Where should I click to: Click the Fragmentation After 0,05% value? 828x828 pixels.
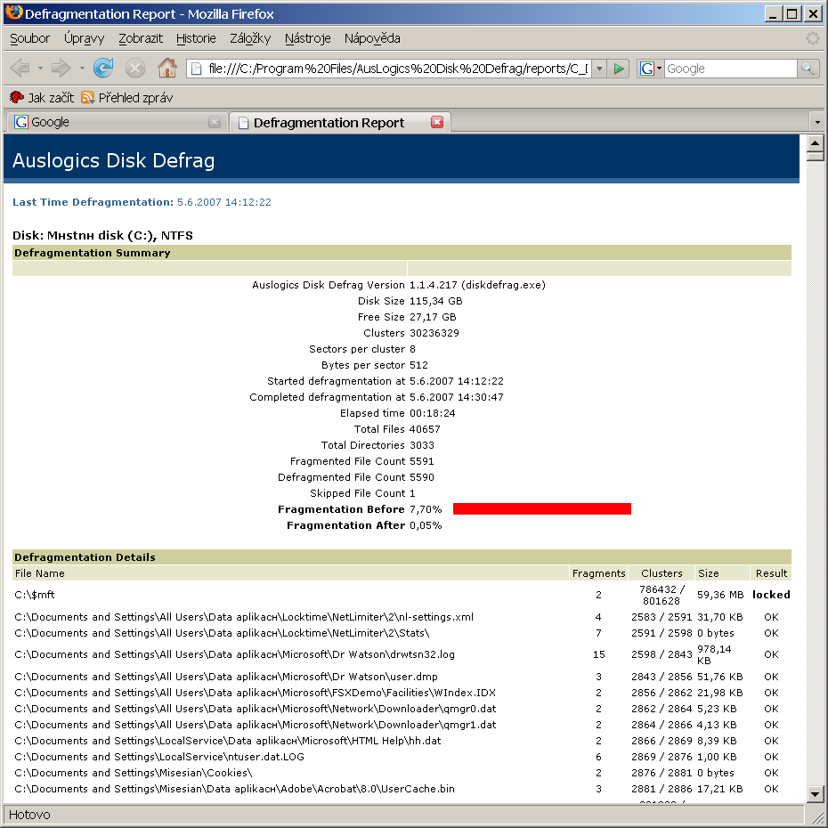426,525
